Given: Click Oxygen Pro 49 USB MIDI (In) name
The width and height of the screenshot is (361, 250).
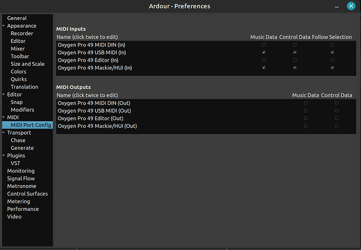Looking at the screenshot, I should pos(92,53).
